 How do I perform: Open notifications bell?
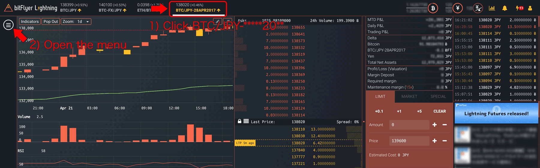tap(505, 8)
